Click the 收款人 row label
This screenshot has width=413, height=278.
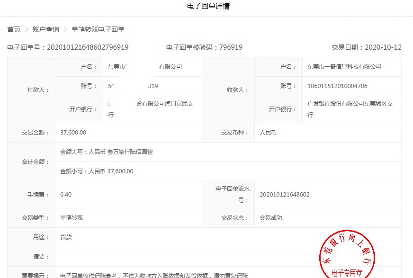(x=238, y=90)
